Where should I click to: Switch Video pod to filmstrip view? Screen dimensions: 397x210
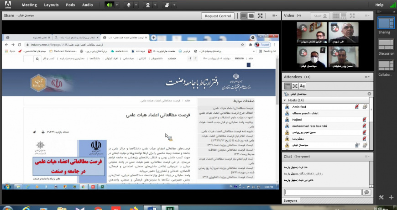(x=343, y=16)
